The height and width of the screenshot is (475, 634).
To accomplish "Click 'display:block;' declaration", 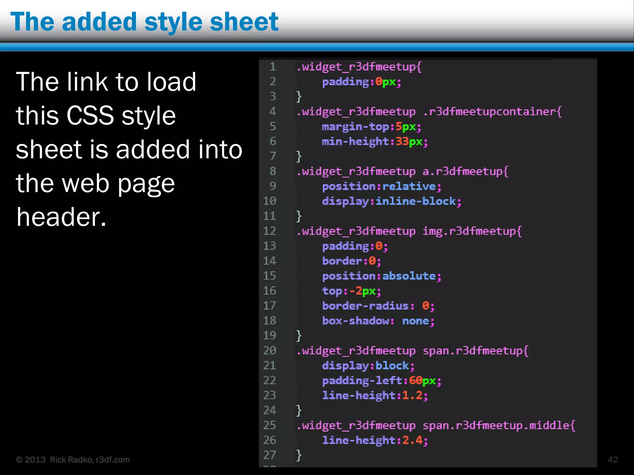I will (368, 366).
